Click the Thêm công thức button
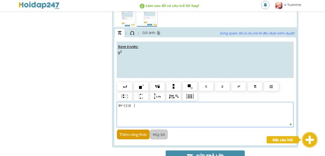Screen dimensions: 325x156 [x=133, y=134]
